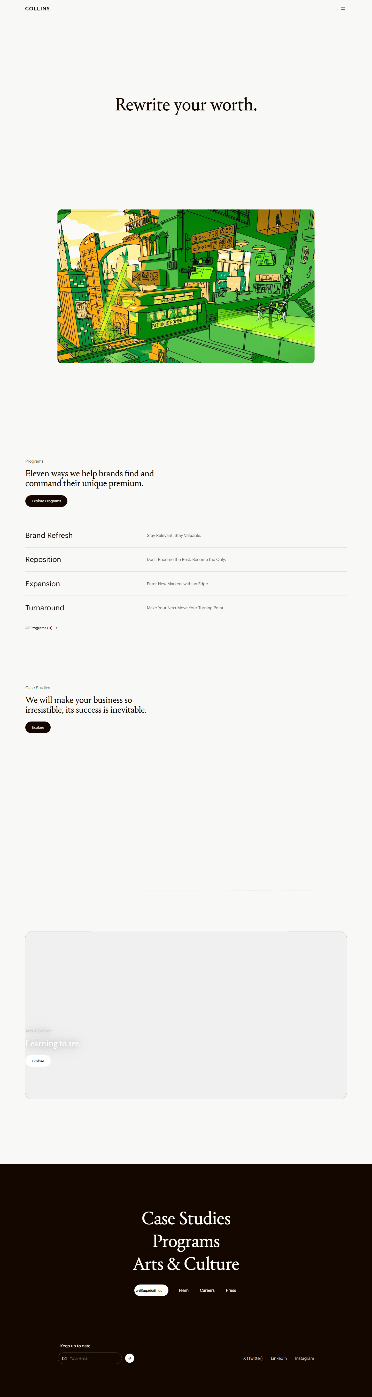This screenshot has width=372, height=1397.
Task: Click the green city illustration
Action: pyautogui.click(x=186, y=286)
